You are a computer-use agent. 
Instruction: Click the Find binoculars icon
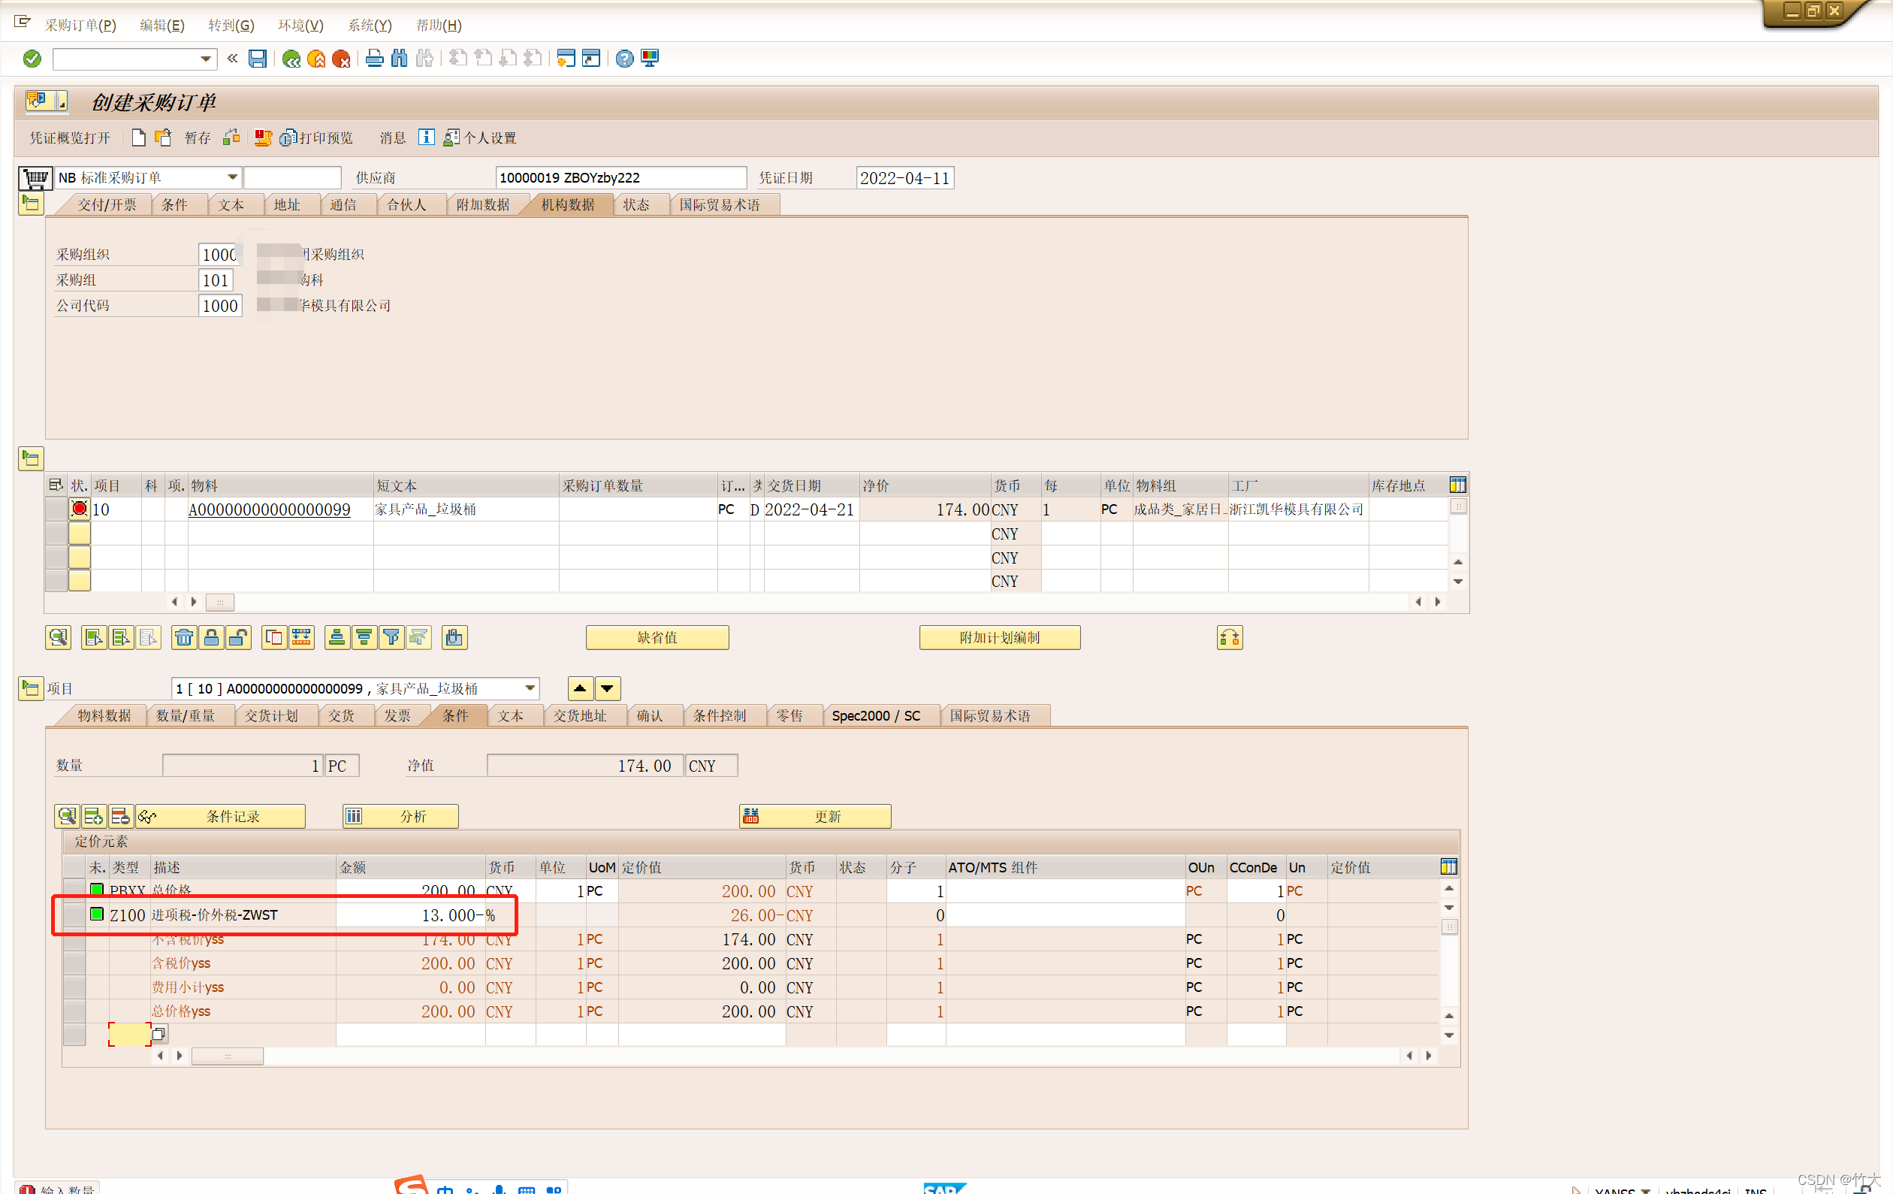[x=400, y=59]
